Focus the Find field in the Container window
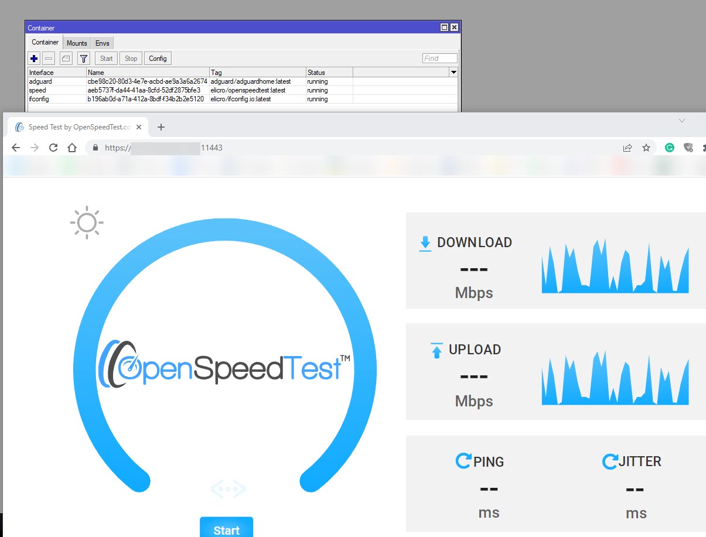Image resolution: width=706 pixels, height=537 pixels. coord(439,59)
